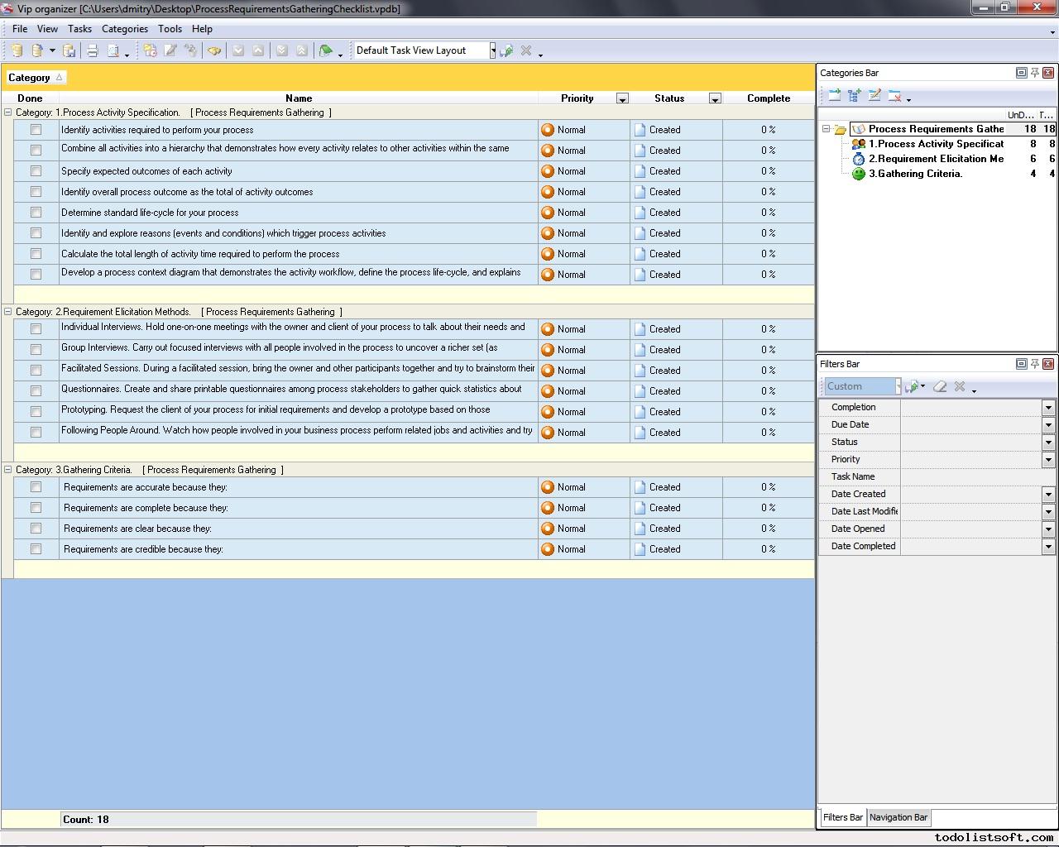Open the Default Task View Layout dropdown

point(492,50)
